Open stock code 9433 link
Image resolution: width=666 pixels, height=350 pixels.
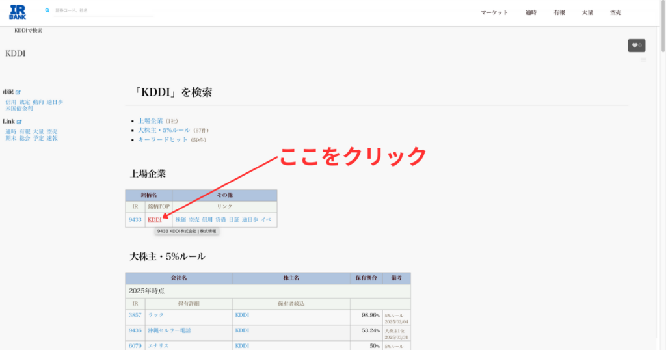pos(135,220)
